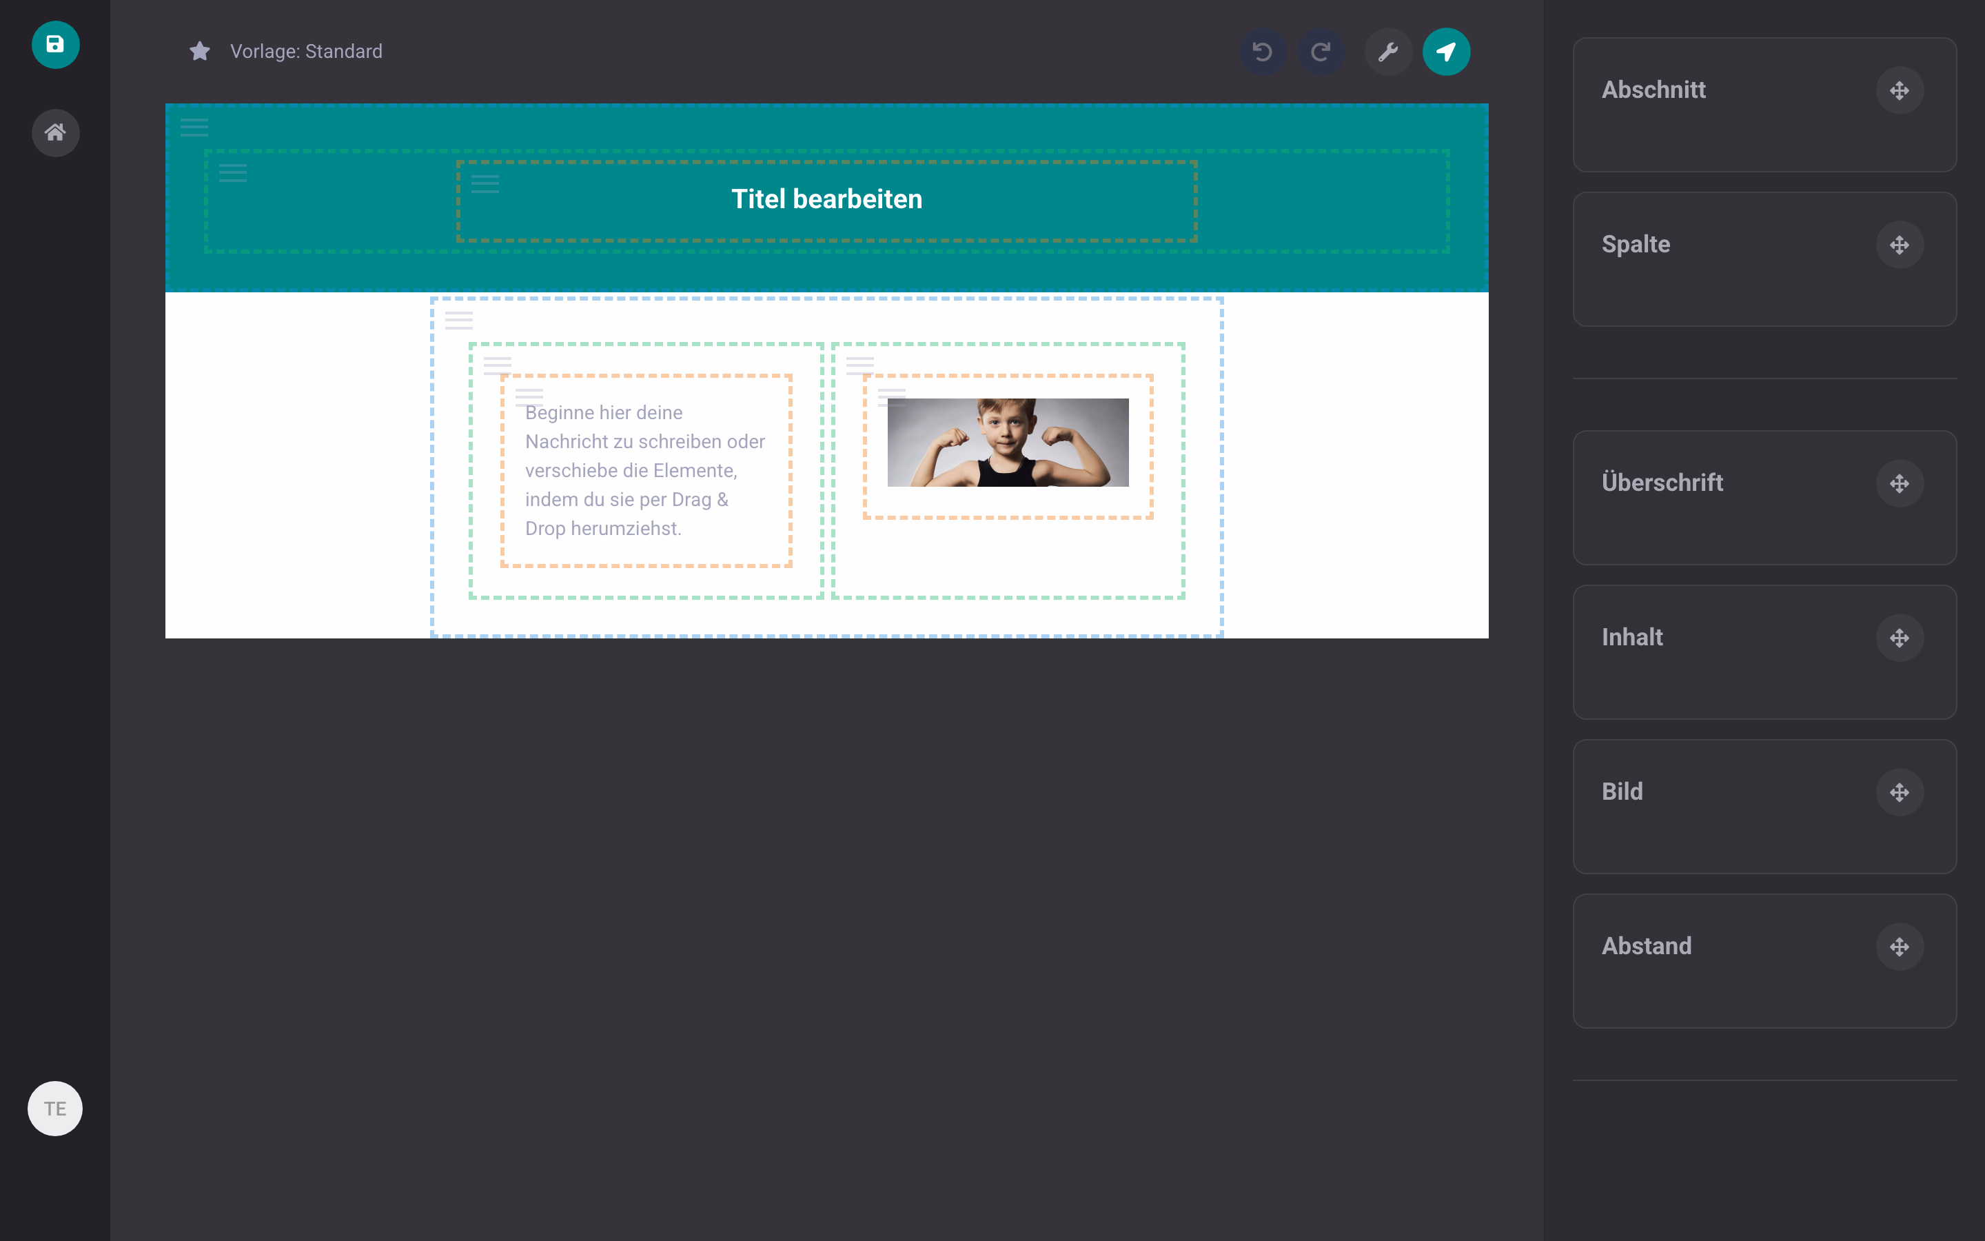Click the undo arrow button
This screenshot has width=1985, height=1241.
(x=1263, y=52)
